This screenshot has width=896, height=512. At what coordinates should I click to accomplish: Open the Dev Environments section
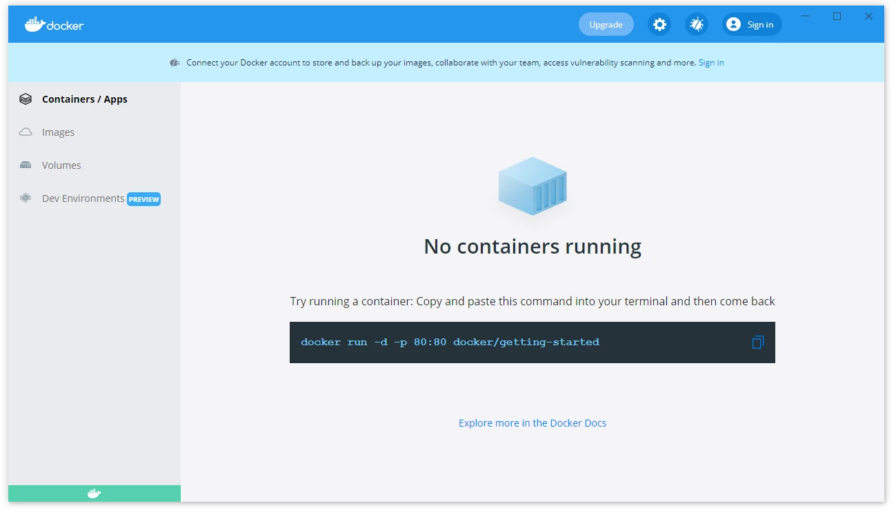[83, 198]
